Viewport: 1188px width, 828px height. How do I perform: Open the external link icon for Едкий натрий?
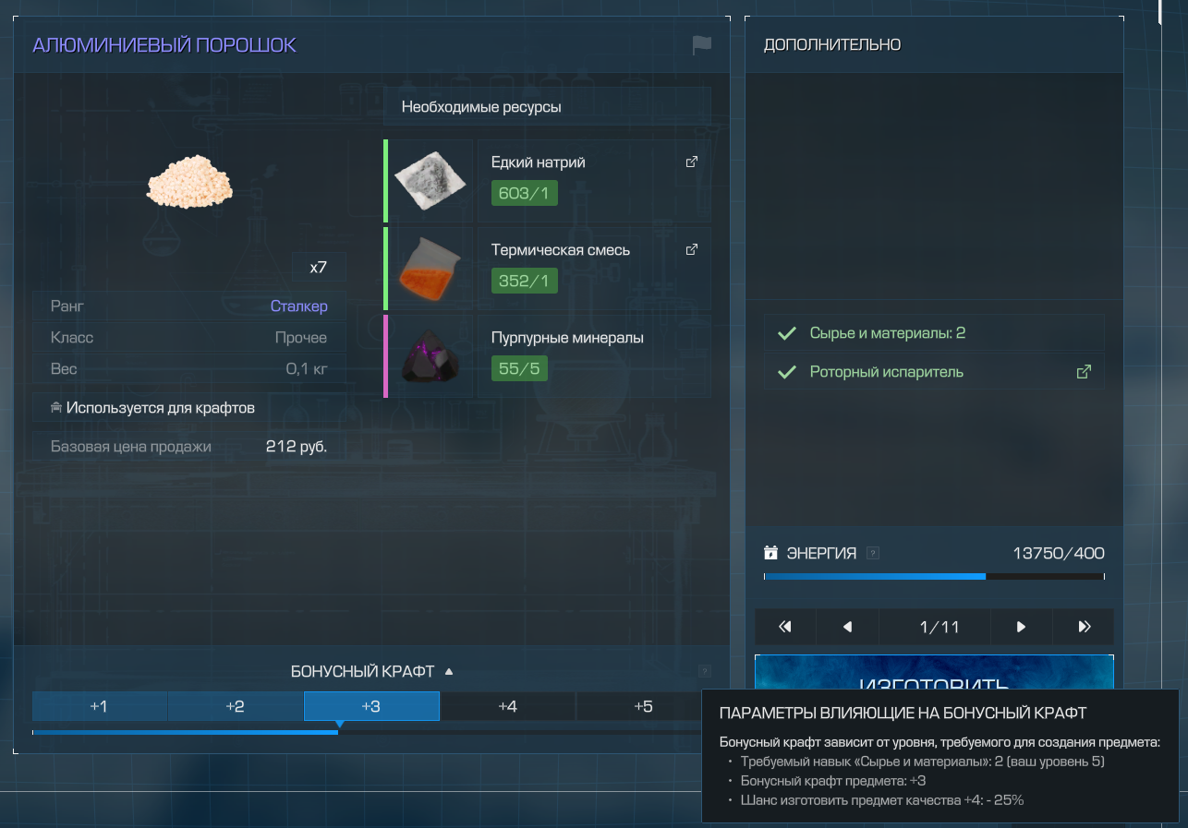click(x=691, y=162)
